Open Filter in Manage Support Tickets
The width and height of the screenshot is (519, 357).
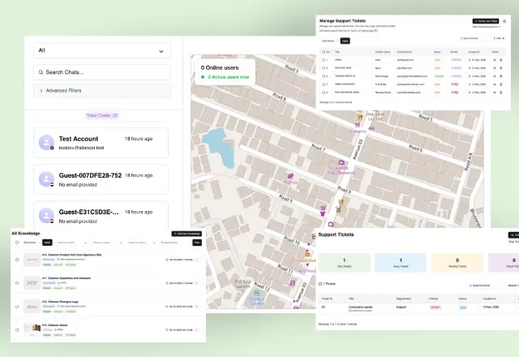pos(499,38)
